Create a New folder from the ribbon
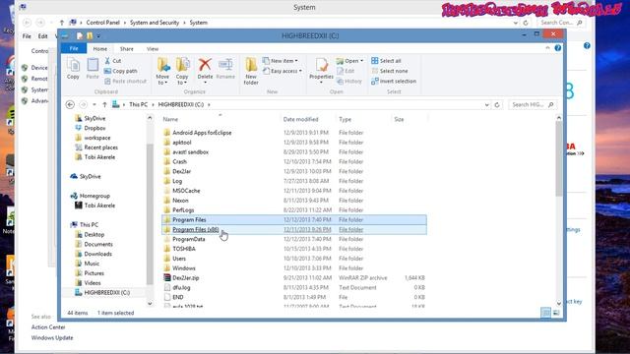 point(251,71)
